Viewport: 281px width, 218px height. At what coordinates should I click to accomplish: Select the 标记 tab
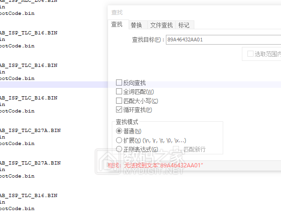[184, 25]
